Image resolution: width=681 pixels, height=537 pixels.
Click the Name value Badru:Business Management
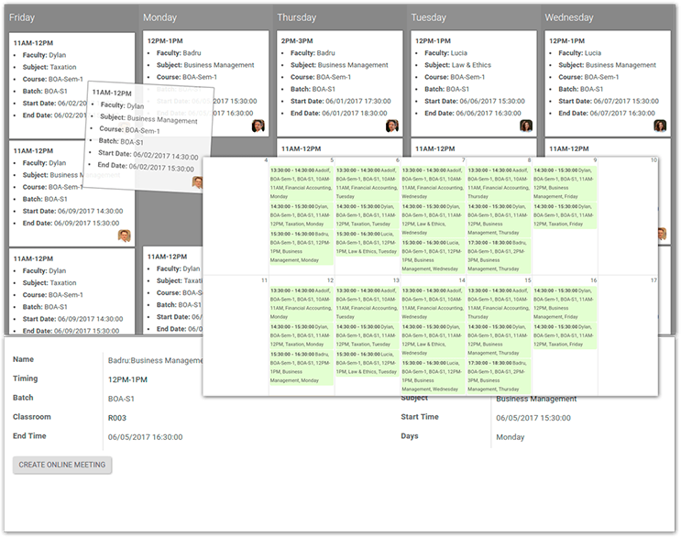pos(155,360)
